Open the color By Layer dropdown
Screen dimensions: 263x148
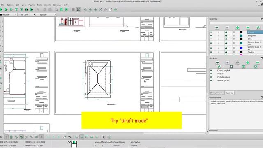(x=8, y=15)
